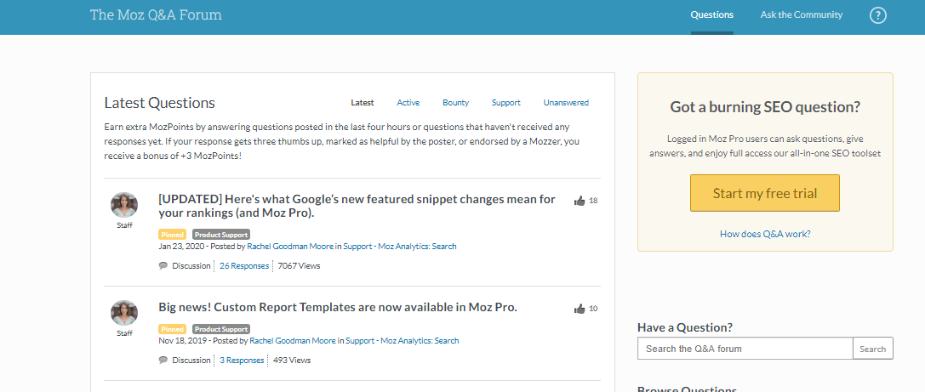
Task: Click the Start my free trial button
Action: click(765, 193)
